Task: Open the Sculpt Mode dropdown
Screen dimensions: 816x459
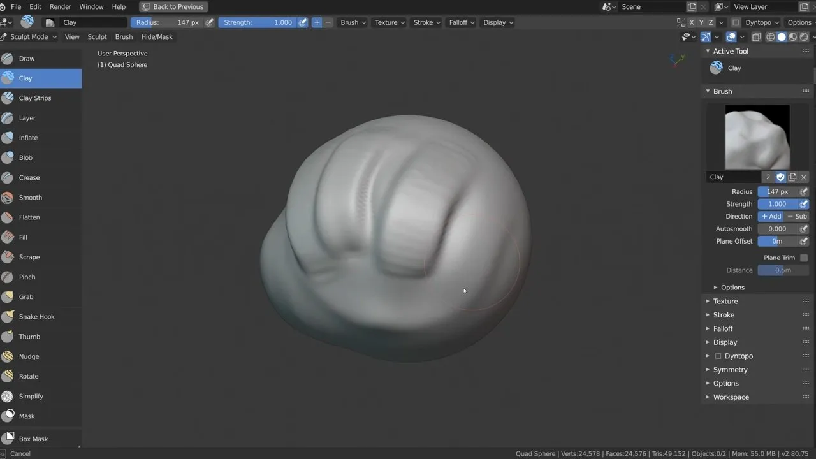Action: (x=29, y=37)
